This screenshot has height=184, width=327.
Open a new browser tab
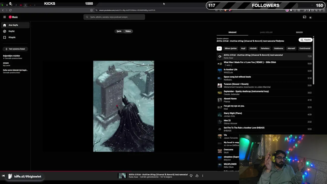tap(35, 5)
